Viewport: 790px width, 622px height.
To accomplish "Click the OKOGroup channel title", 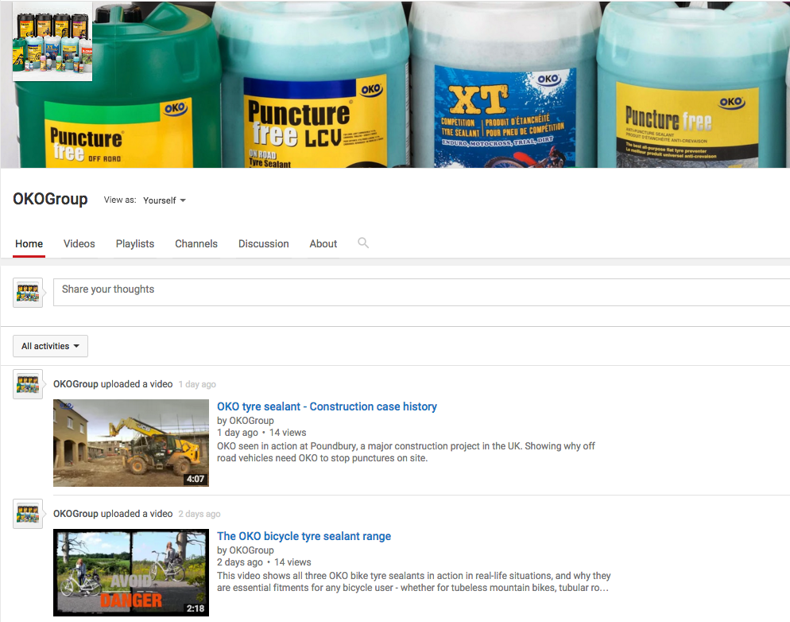I will (50, 199).
